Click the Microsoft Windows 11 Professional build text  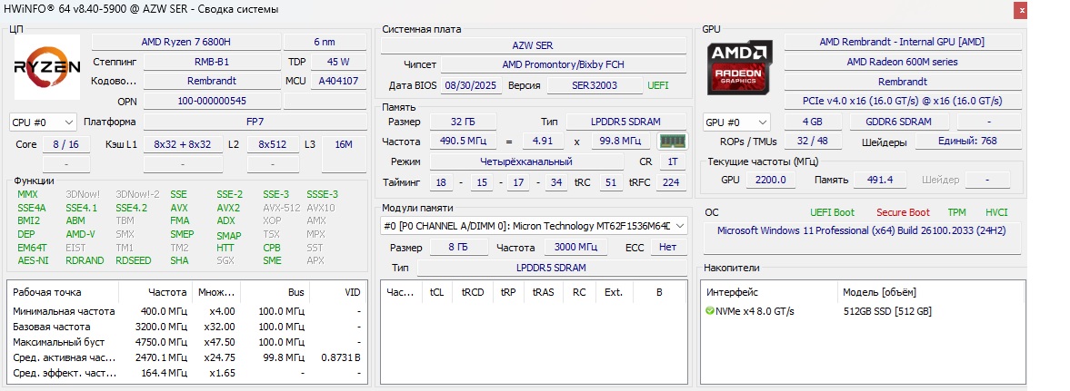[x=861, y=230]
